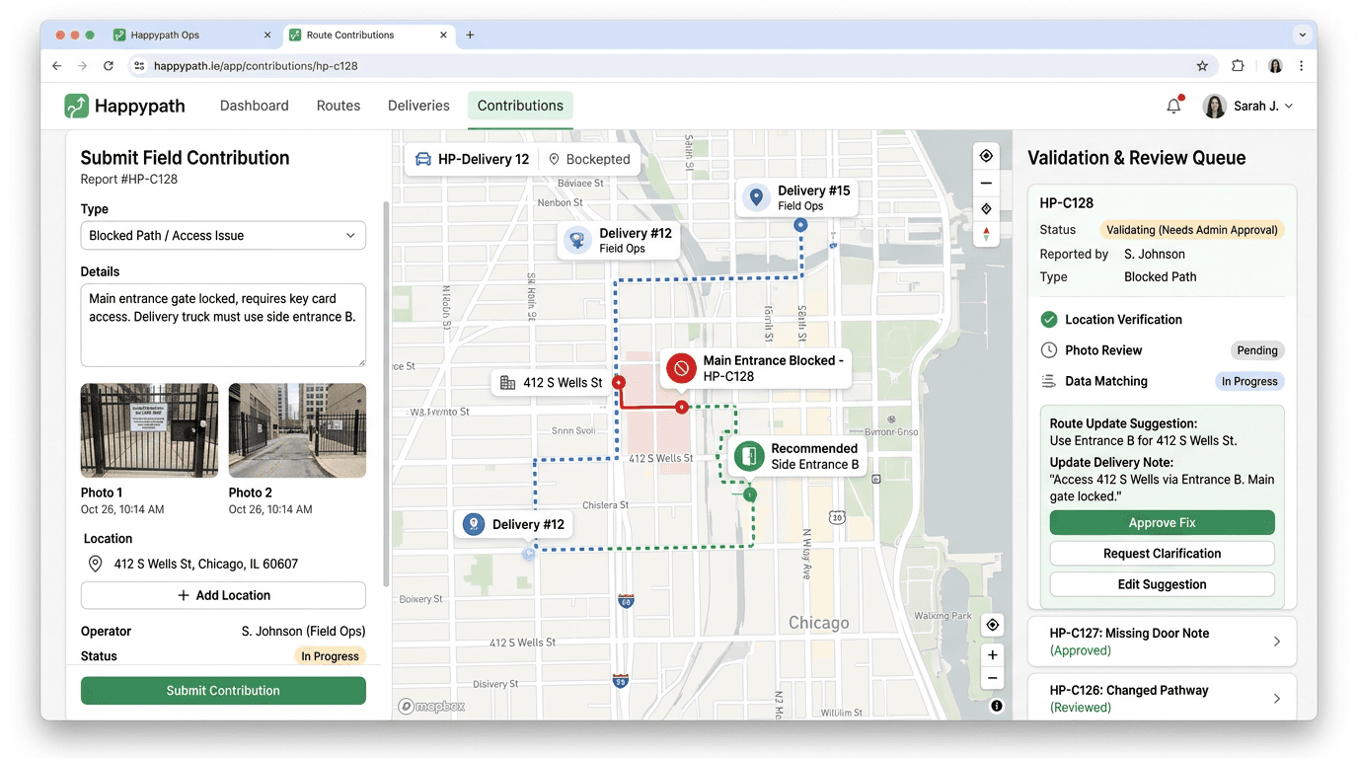Click the Validating (Needs Admin Approval) badge
Viewport: 1358px width, 758px height.
1192,230
